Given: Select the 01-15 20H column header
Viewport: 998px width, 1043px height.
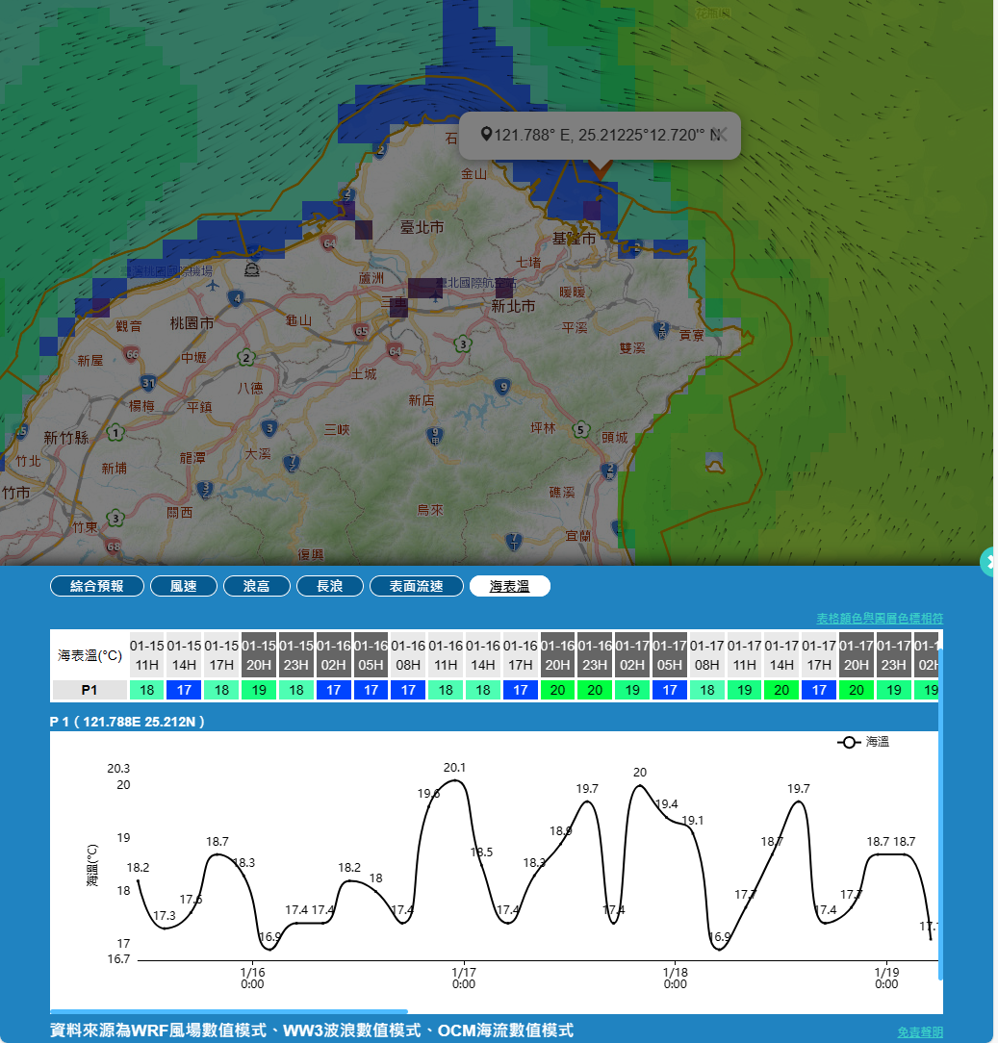Looking at the screenshot, I should [x=258, y=654].
